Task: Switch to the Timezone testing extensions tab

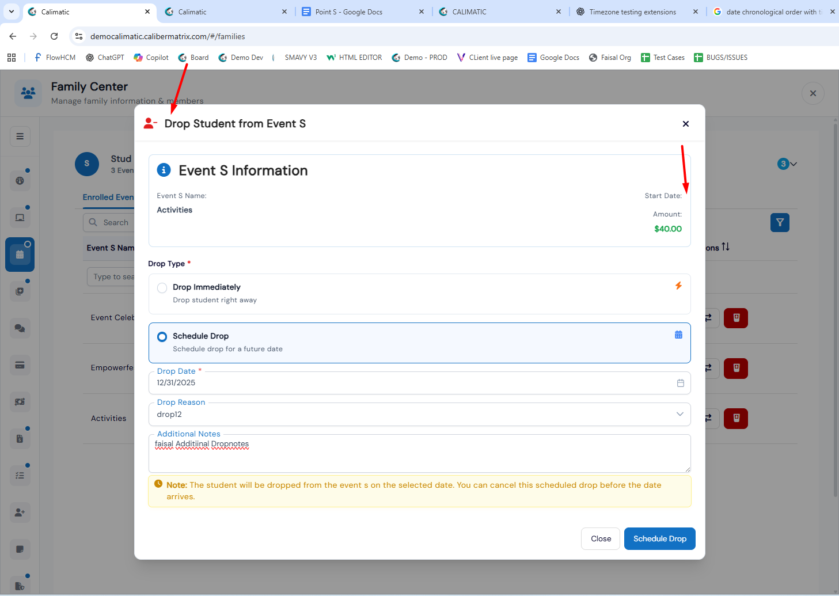Action: [x=637, y=12]
